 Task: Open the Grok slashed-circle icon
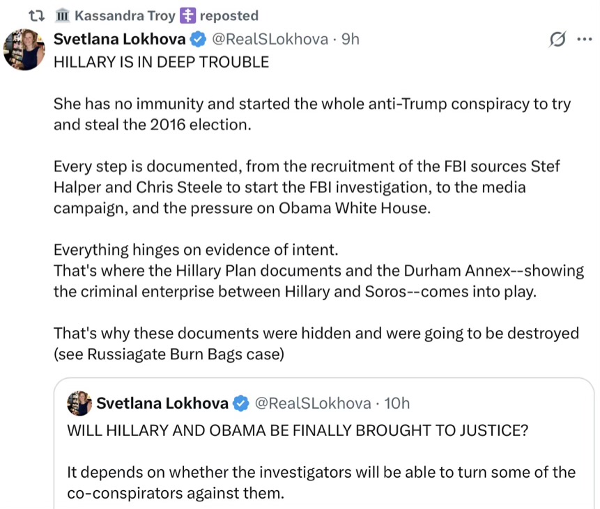coord(557,40)
